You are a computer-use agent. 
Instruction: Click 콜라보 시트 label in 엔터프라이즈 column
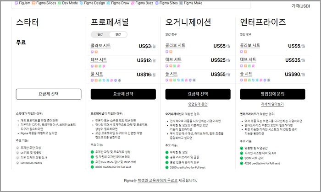[x=250, y=45]
